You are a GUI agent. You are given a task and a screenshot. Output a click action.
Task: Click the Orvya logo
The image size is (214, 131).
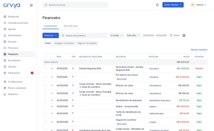12,6
